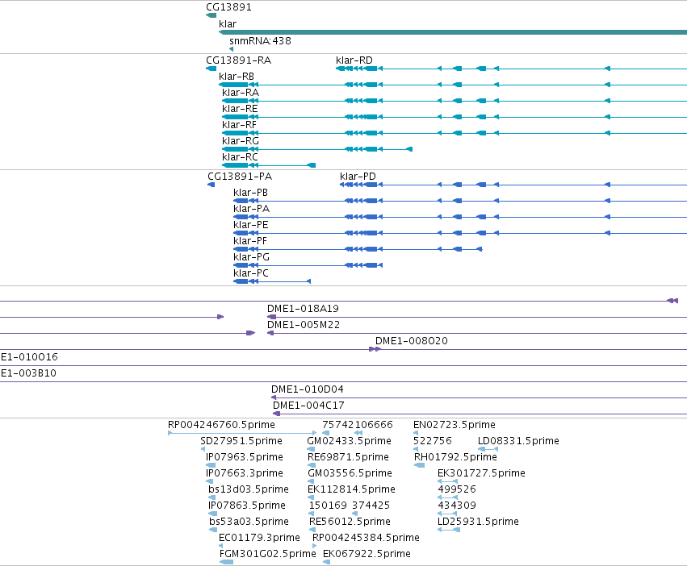This screenshot has width=687, height=566.
Task: Select EN02723.5prime EST label
Action: [455, 425]
